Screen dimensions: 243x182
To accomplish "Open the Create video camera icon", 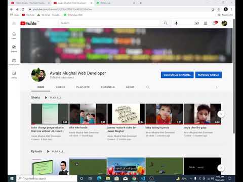I will pyautogui.click(x=196, y=23).
